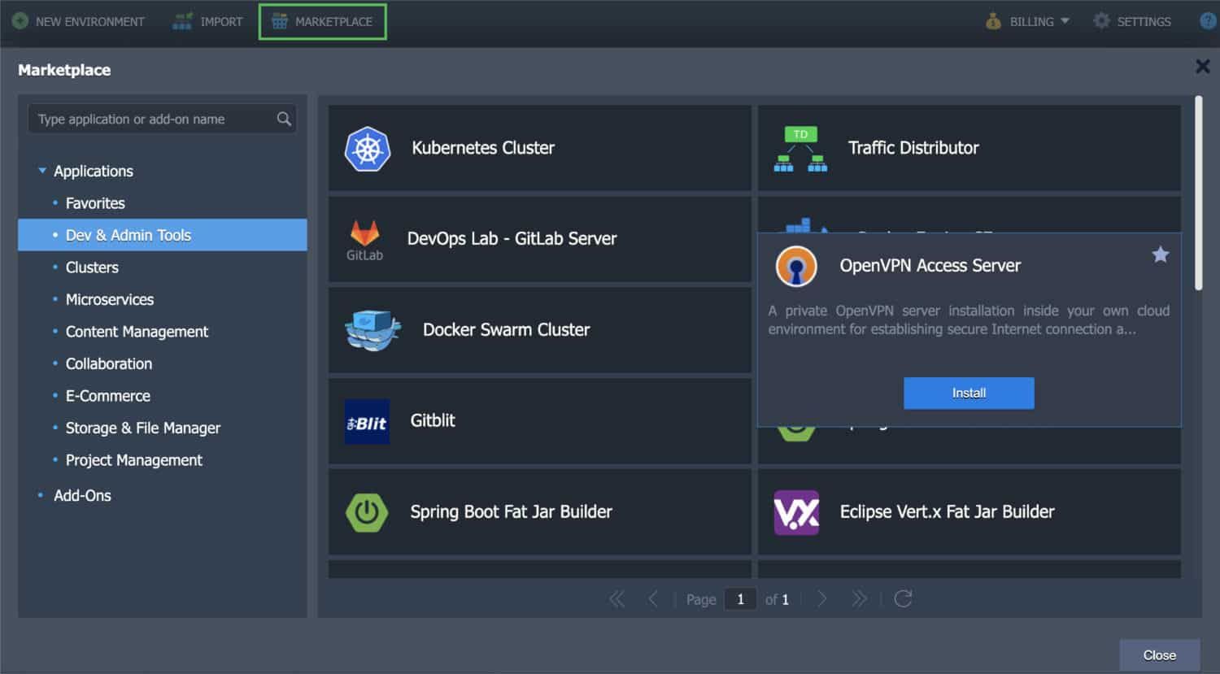Click the marketplace list vertical scrollbar
1220x674 pixels.
(1198, 193)
